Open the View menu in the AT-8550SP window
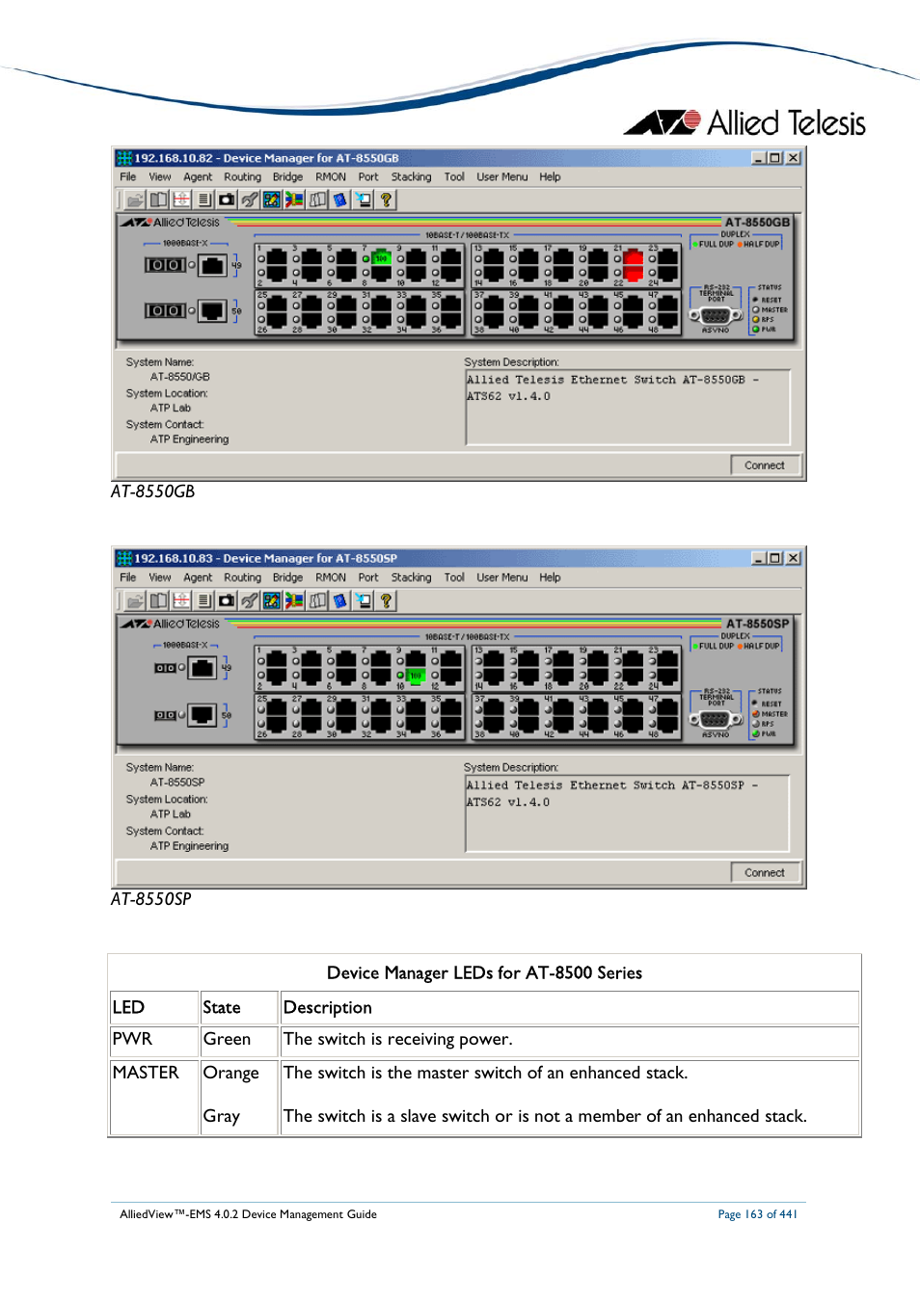 pos(160,578)
